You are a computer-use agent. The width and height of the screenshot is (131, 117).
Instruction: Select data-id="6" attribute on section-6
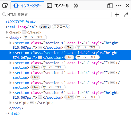coord(78,93)
